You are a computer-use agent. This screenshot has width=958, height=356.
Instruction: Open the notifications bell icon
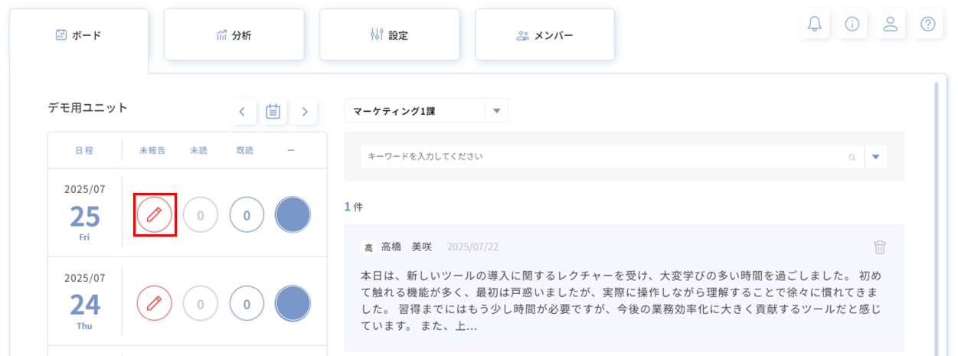814,24
